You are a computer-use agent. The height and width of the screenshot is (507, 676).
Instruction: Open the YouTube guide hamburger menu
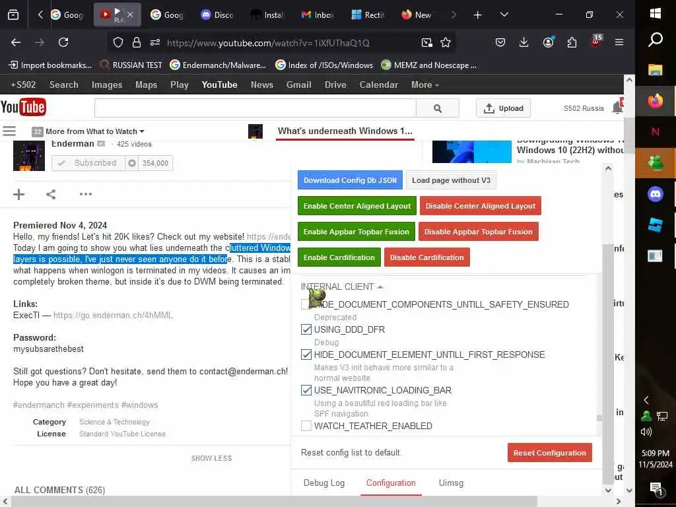[9, 131]
